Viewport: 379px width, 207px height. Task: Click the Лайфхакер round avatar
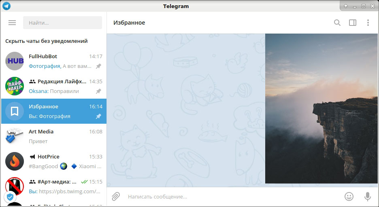(15, 86)
